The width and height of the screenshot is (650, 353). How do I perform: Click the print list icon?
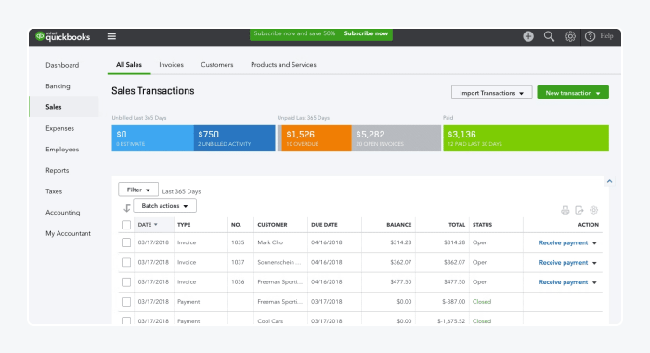(x=565, y=210)
